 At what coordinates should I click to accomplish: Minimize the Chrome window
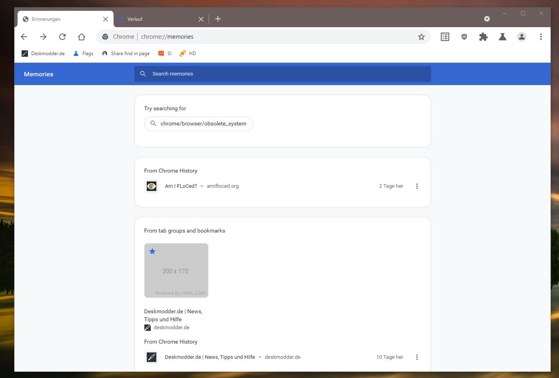(505, 13)
